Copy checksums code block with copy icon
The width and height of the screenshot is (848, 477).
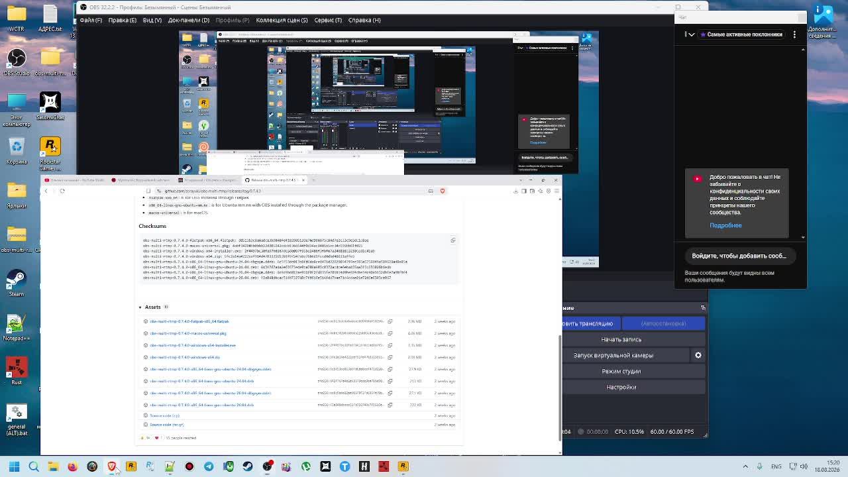coord(453,240)
